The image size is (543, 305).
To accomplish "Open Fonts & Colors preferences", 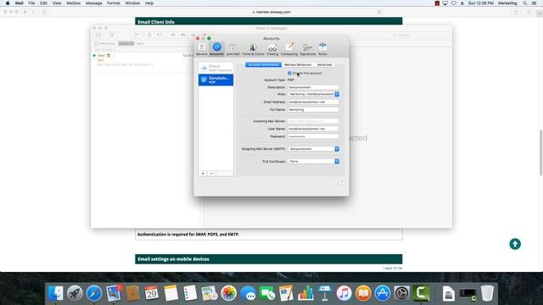I will click(253, 49).
